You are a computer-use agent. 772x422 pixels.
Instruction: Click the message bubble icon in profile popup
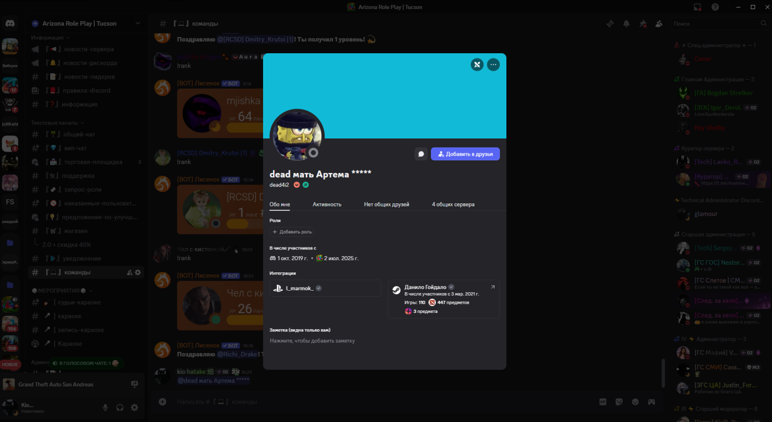point(421,154)
